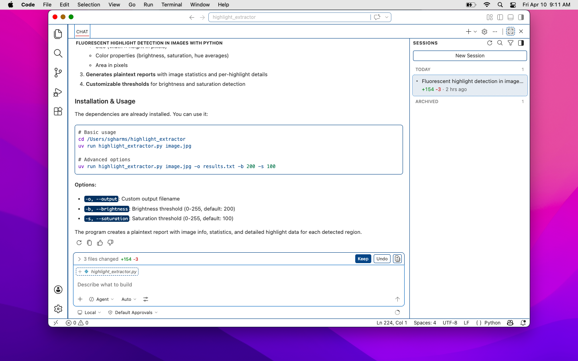This screenshot has height=361, width=578.
Task: Start a New Session
Action: 469,55
